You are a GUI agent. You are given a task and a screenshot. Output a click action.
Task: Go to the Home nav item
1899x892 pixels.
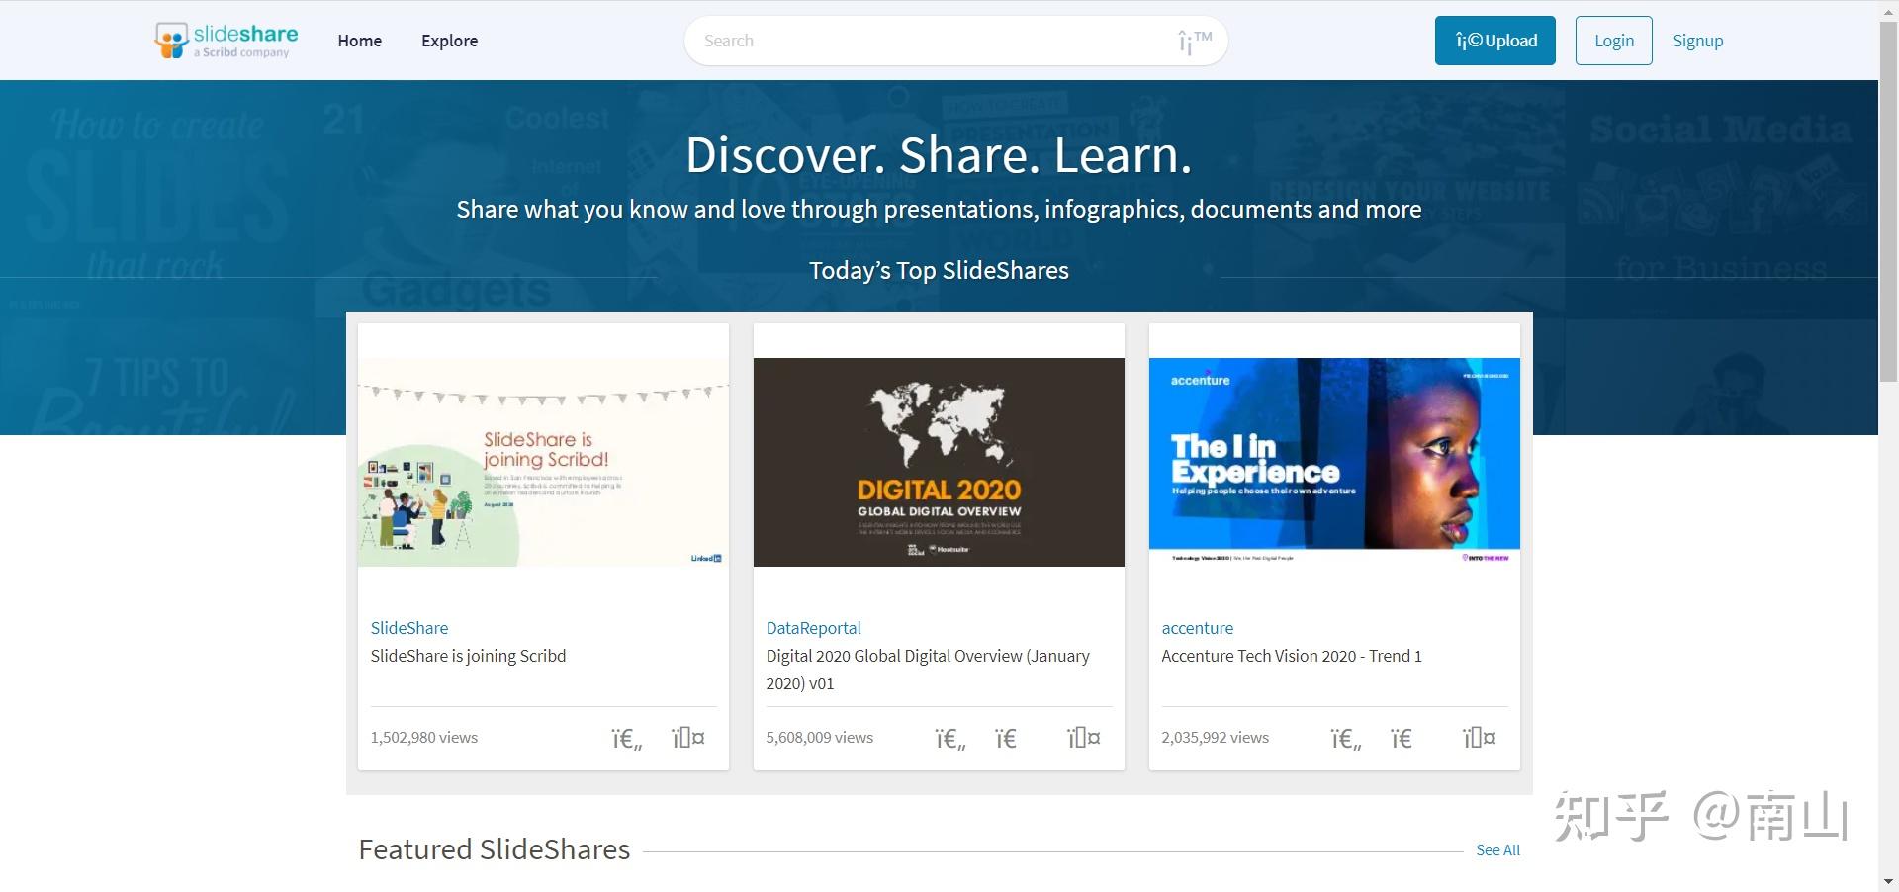pyautogui.click(x=360, y=41)
